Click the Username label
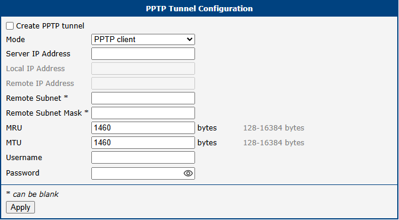This screenshot has width=399, height=220. point(24,158)
